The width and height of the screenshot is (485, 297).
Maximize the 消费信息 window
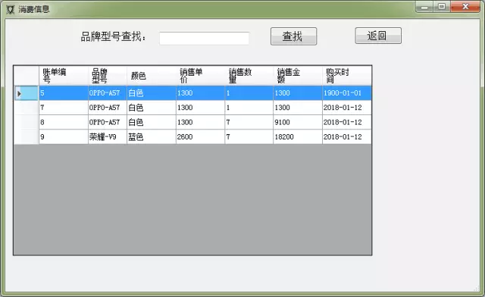(x=442, y=7)
